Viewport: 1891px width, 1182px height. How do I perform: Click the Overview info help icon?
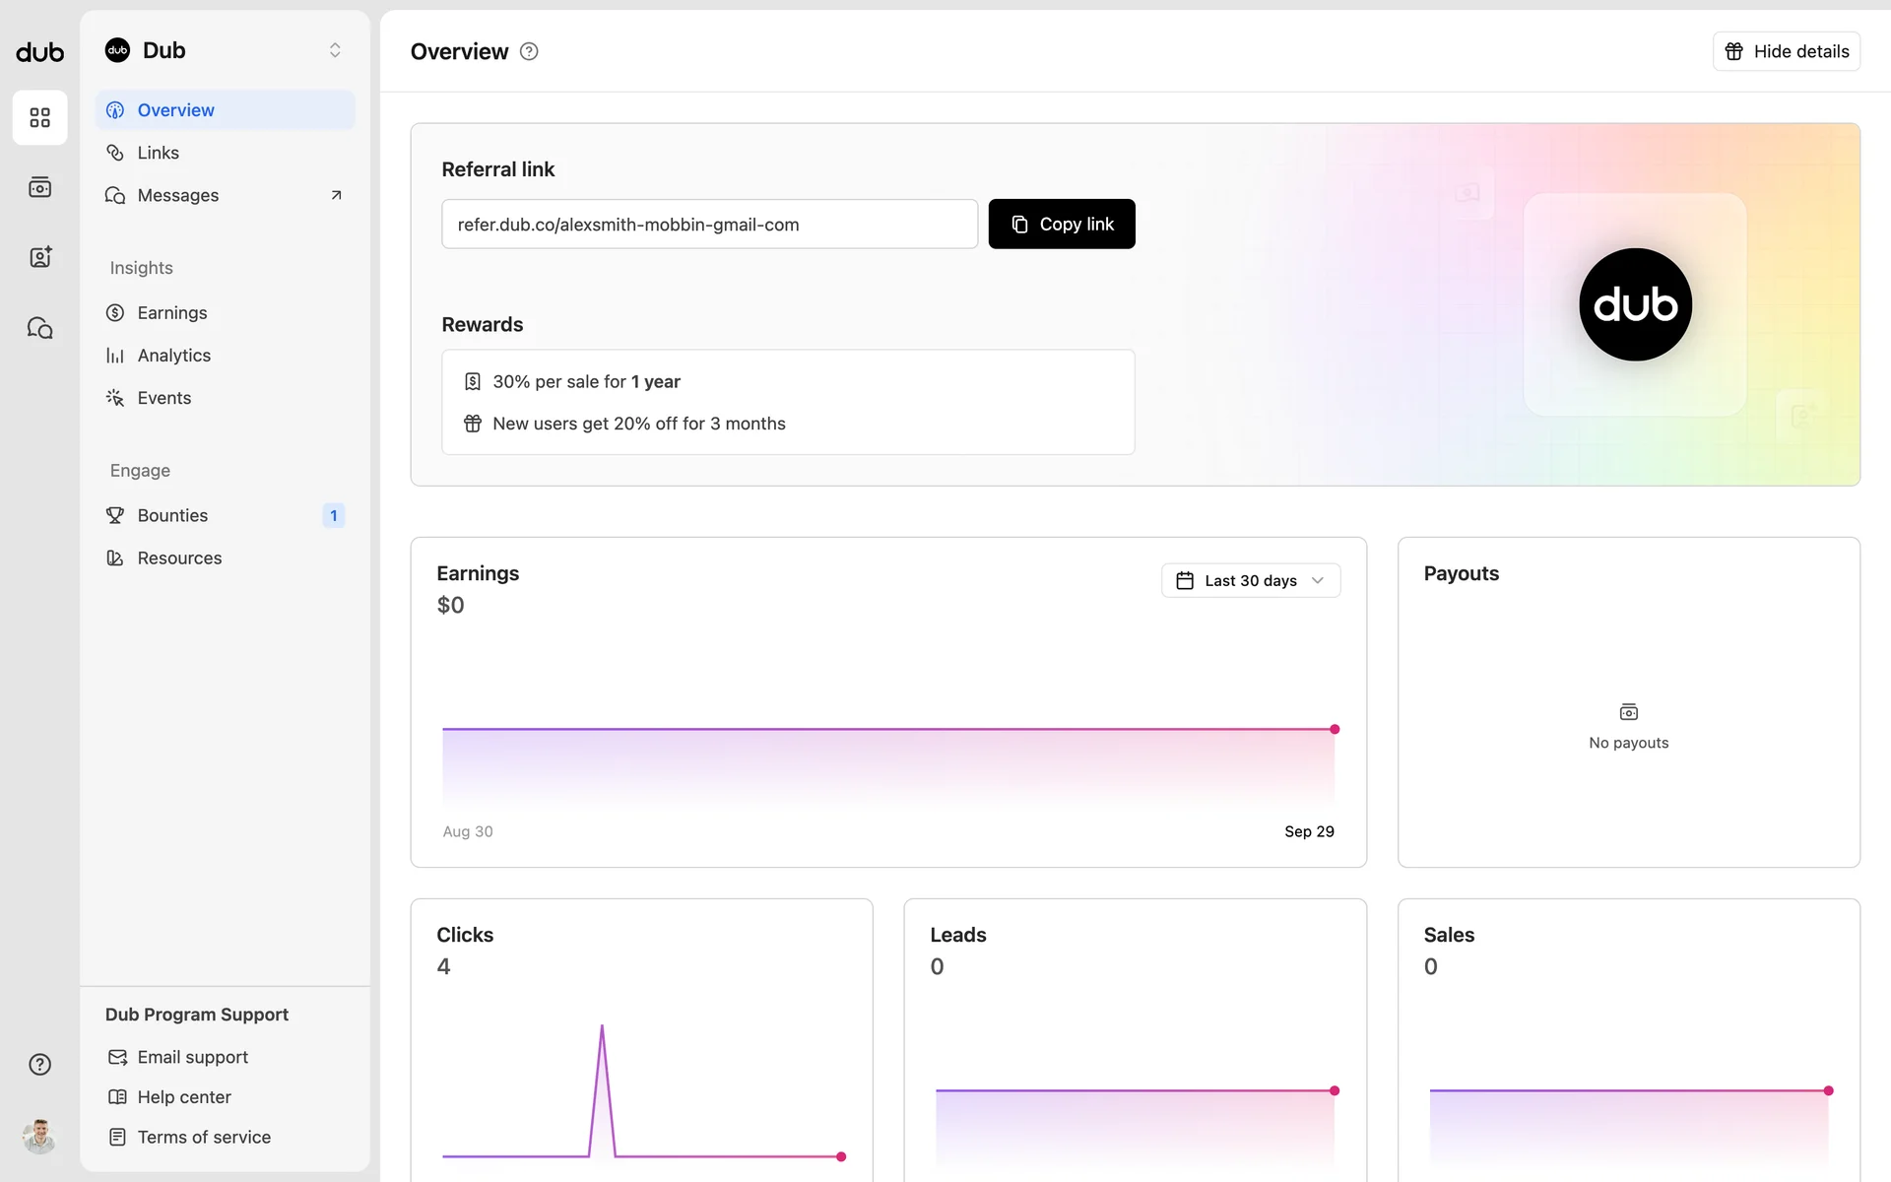coord(529,51)
